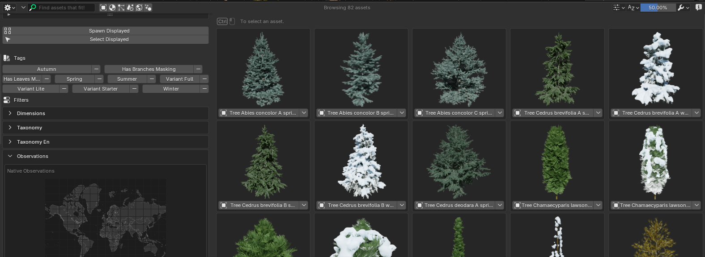Image resolution: width=705 pixels, height=257 pixels.
Task: Click the Browsing 82 assets text
Action: click(347, 8)
